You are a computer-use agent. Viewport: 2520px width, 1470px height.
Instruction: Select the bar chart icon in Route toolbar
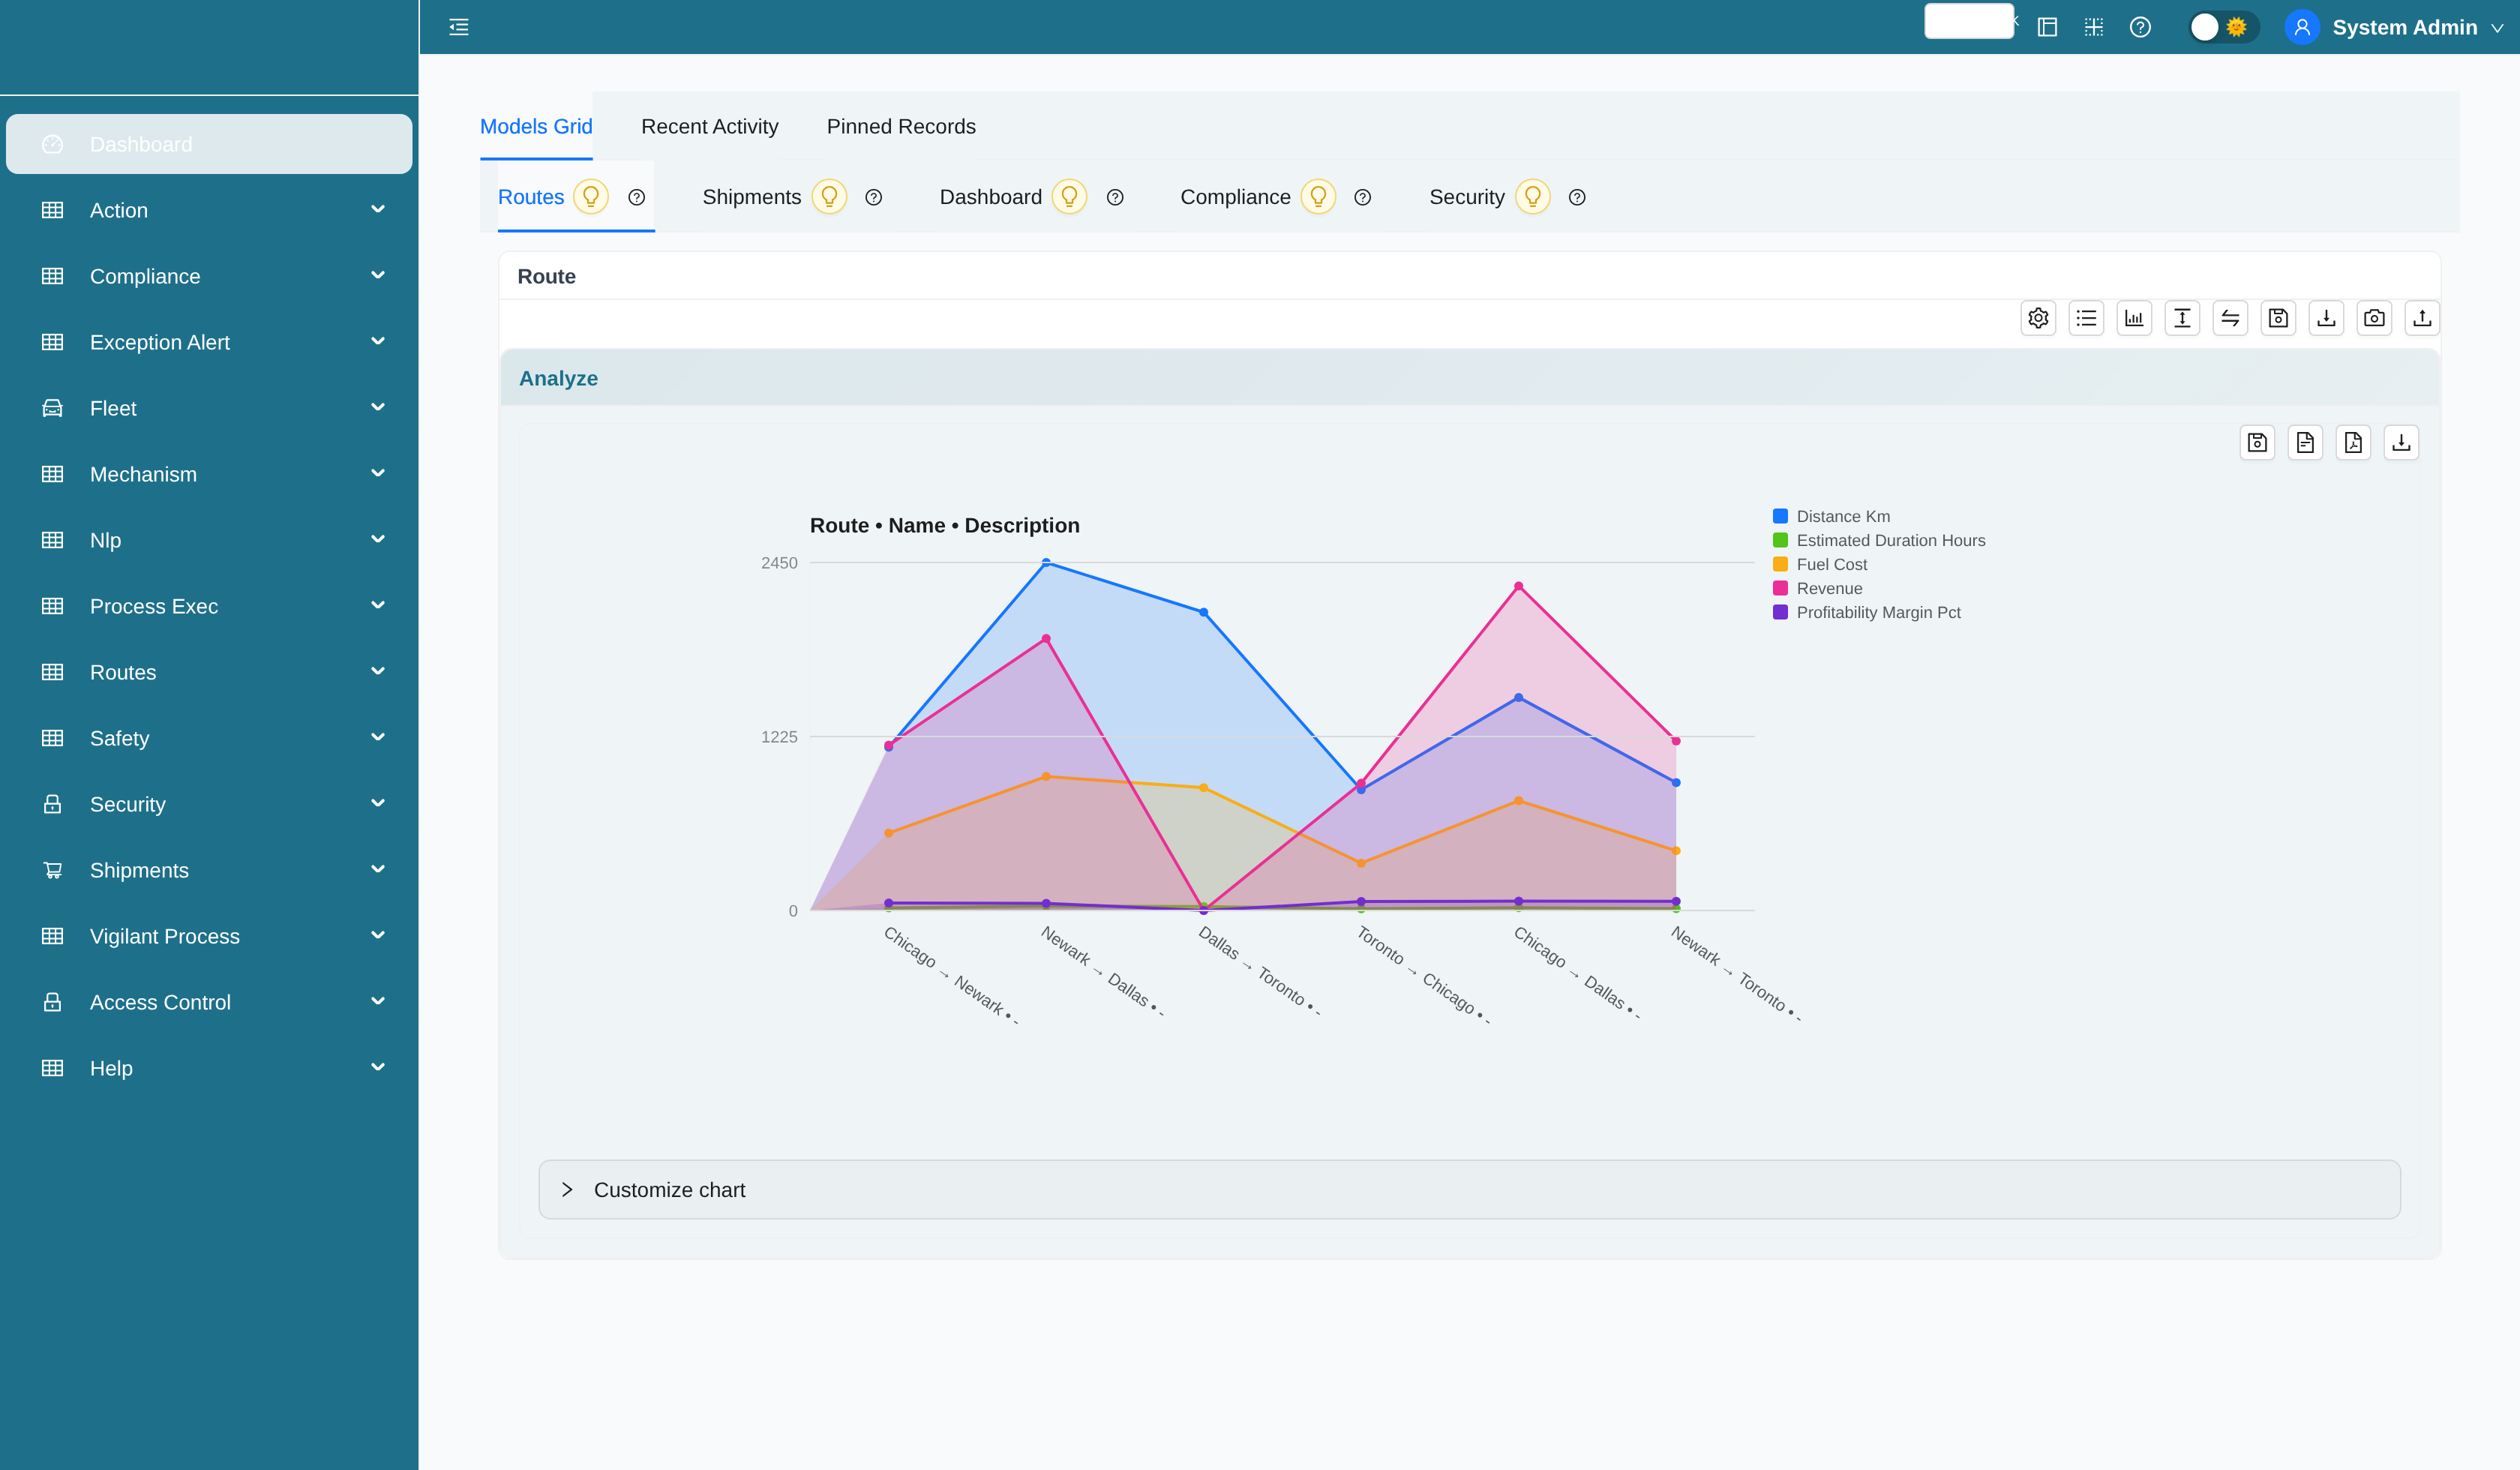tap(2134, 318)
